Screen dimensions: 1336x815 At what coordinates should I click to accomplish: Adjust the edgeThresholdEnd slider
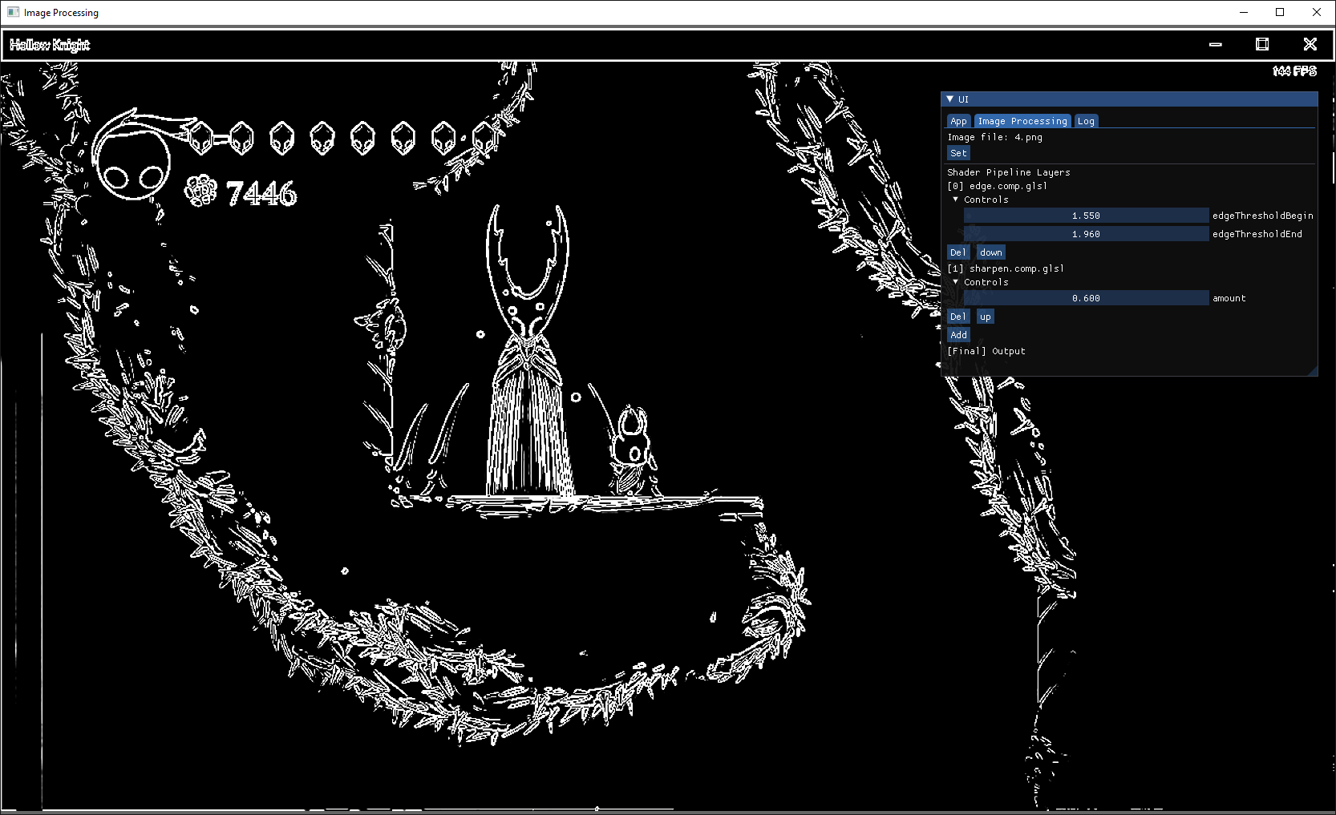[1086, 234]
